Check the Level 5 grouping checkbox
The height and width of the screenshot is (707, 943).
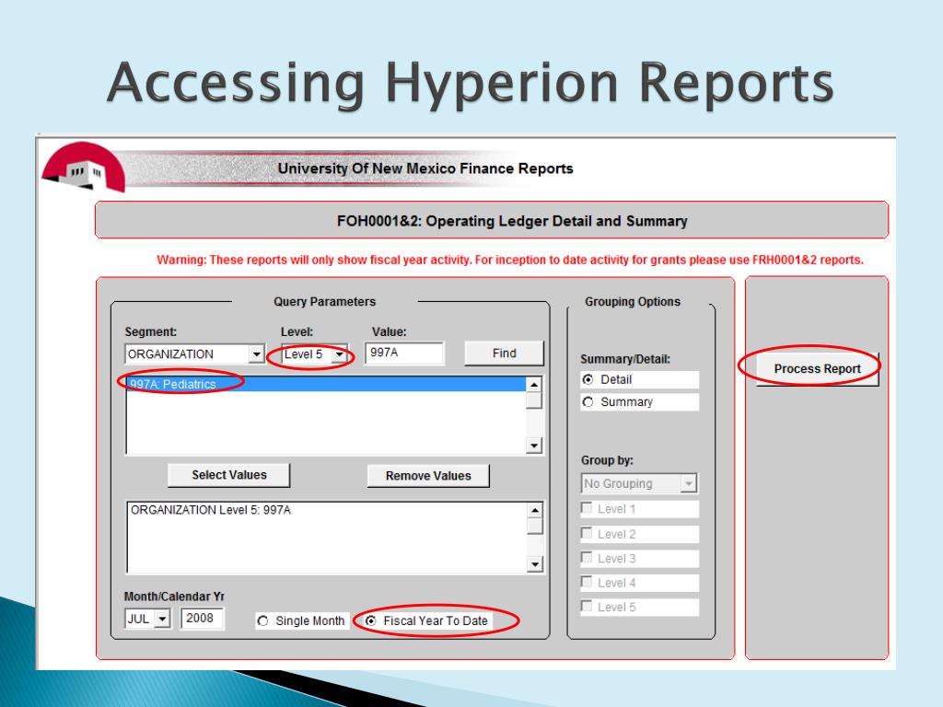(587, 607)
